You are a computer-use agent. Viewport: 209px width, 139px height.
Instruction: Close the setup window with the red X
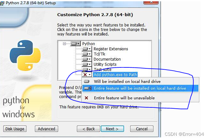(151, 3)
